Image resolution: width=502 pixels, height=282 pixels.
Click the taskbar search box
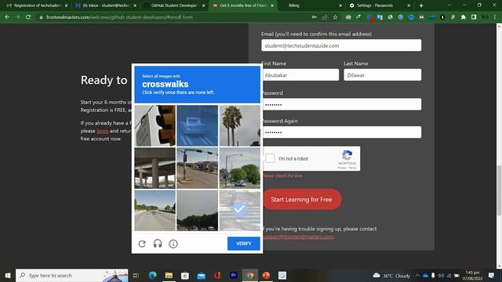72,275
